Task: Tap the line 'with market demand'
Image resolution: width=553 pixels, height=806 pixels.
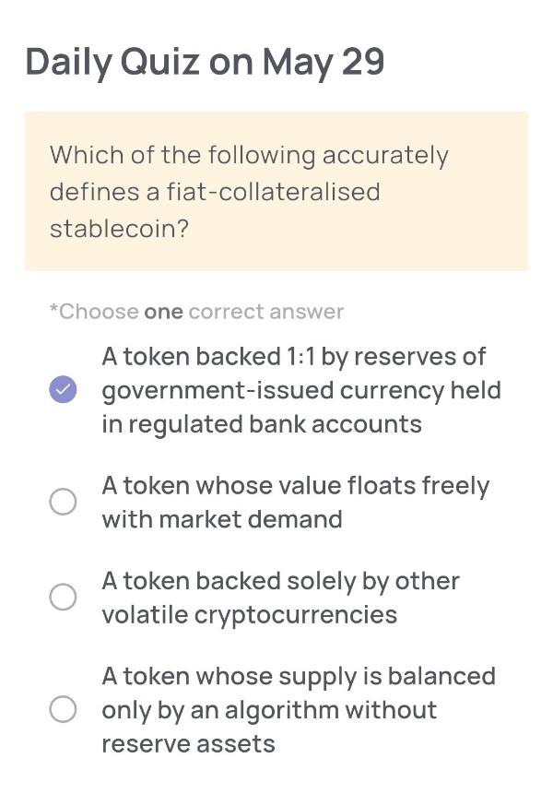Action: pyautogui.click(x=222, y=519)
